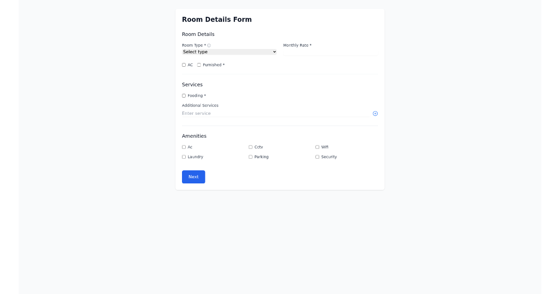Click the Next button

(193, 177)
